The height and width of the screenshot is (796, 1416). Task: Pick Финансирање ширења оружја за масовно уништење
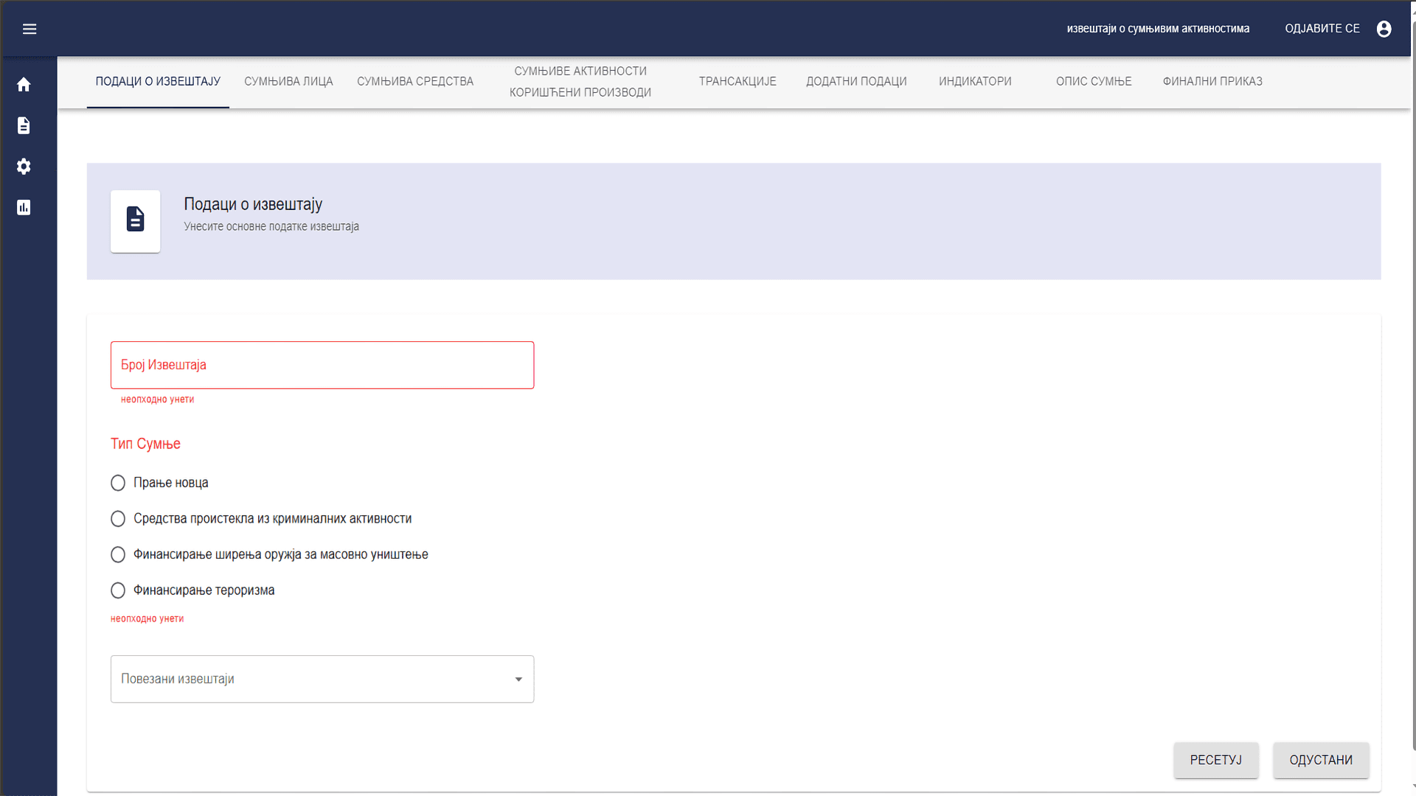(x=118, y=554)
